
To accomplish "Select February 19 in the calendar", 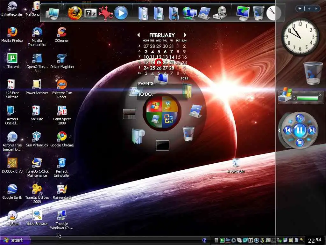I will 159,62.
